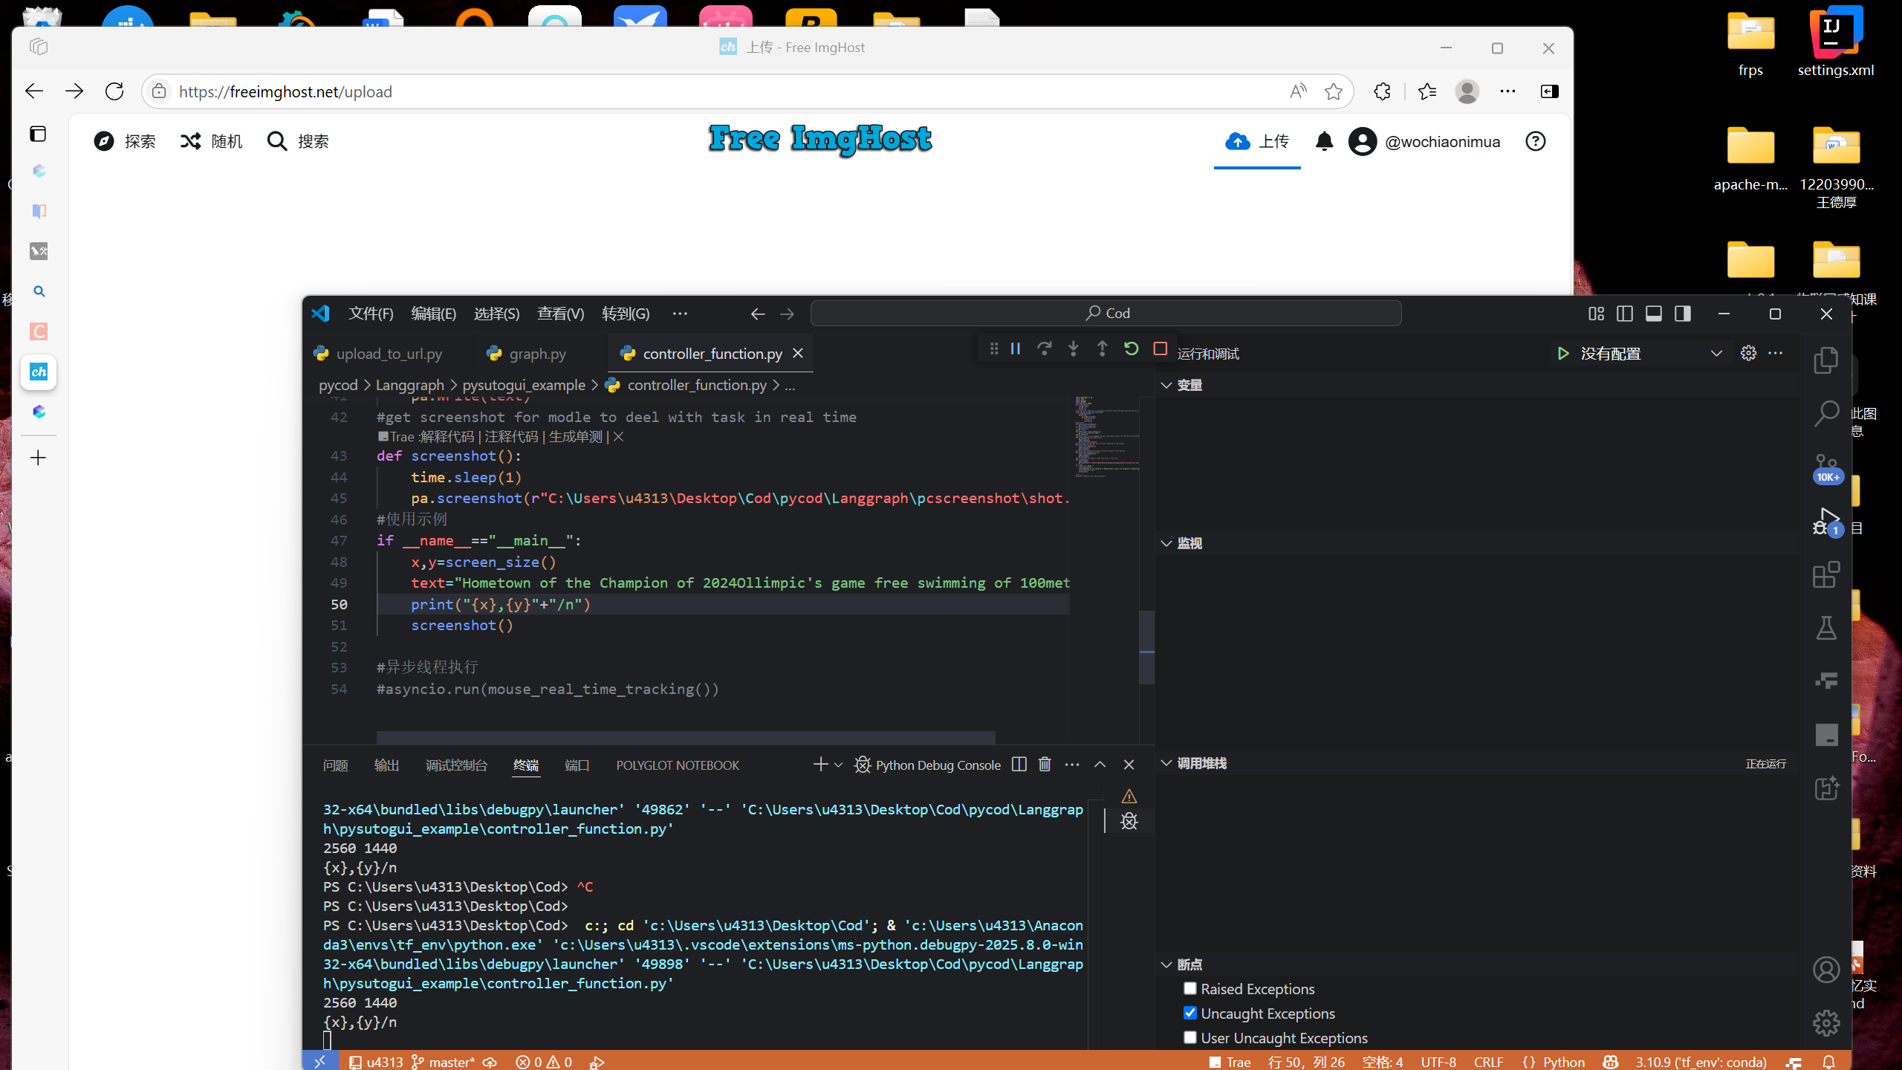Open the Search view in VS Code activity bar
Image resolution: width=1902 pixels, height=1070 pixels.
[1826, 413]
